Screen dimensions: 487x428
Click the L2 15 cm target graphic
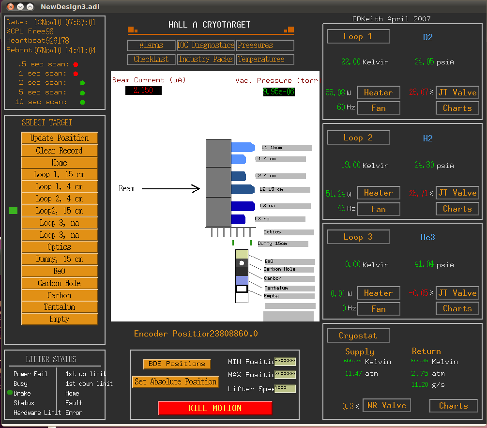coord(243,189)
